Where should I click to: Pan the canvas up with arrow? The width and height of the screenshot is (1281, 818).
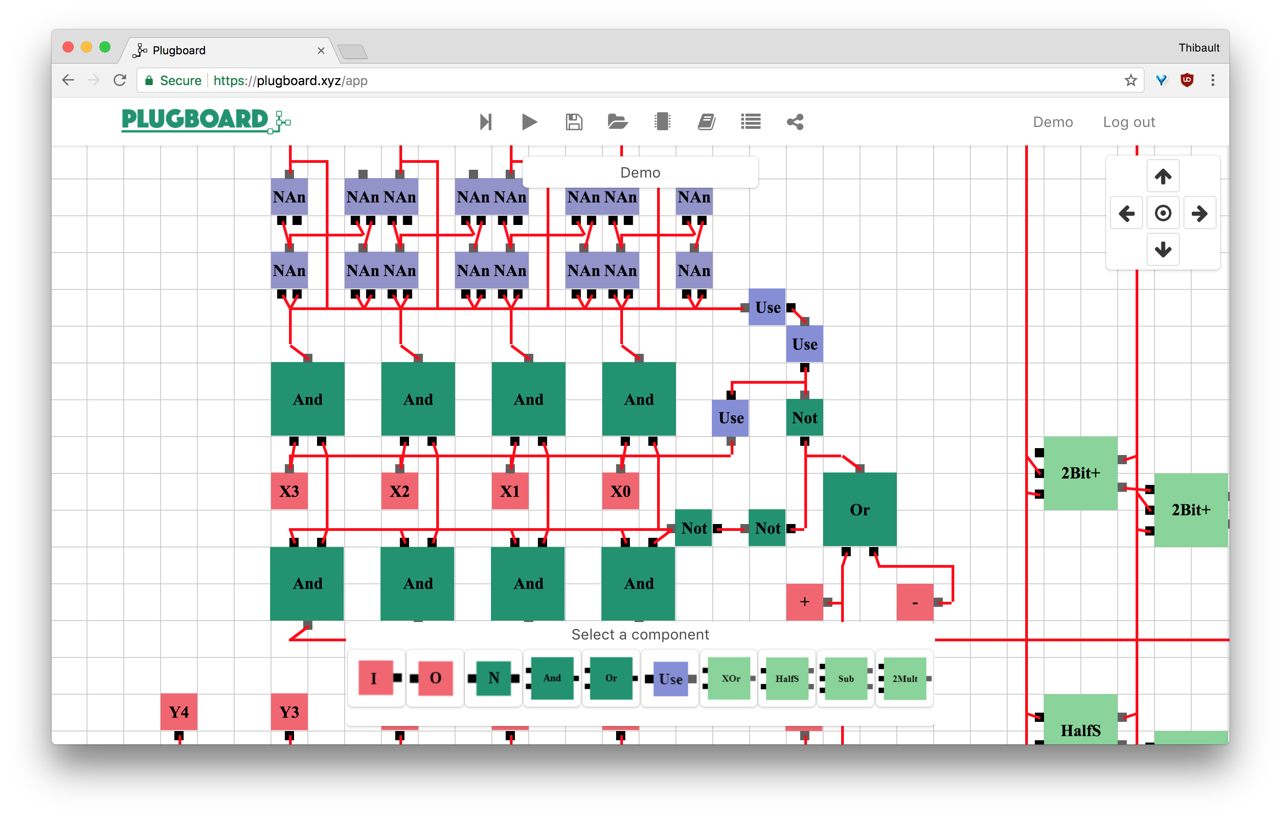(1162, 176)
